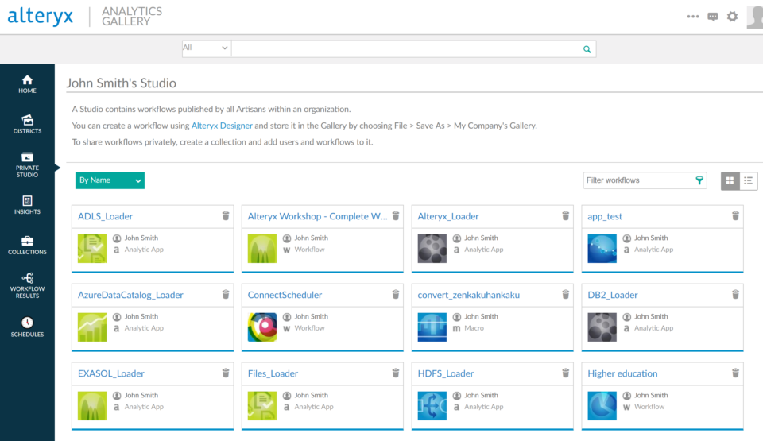The width and height of the screenshot is (763, 441).
Task: Go to Districts in the sidebar
Action: point(27,124)
